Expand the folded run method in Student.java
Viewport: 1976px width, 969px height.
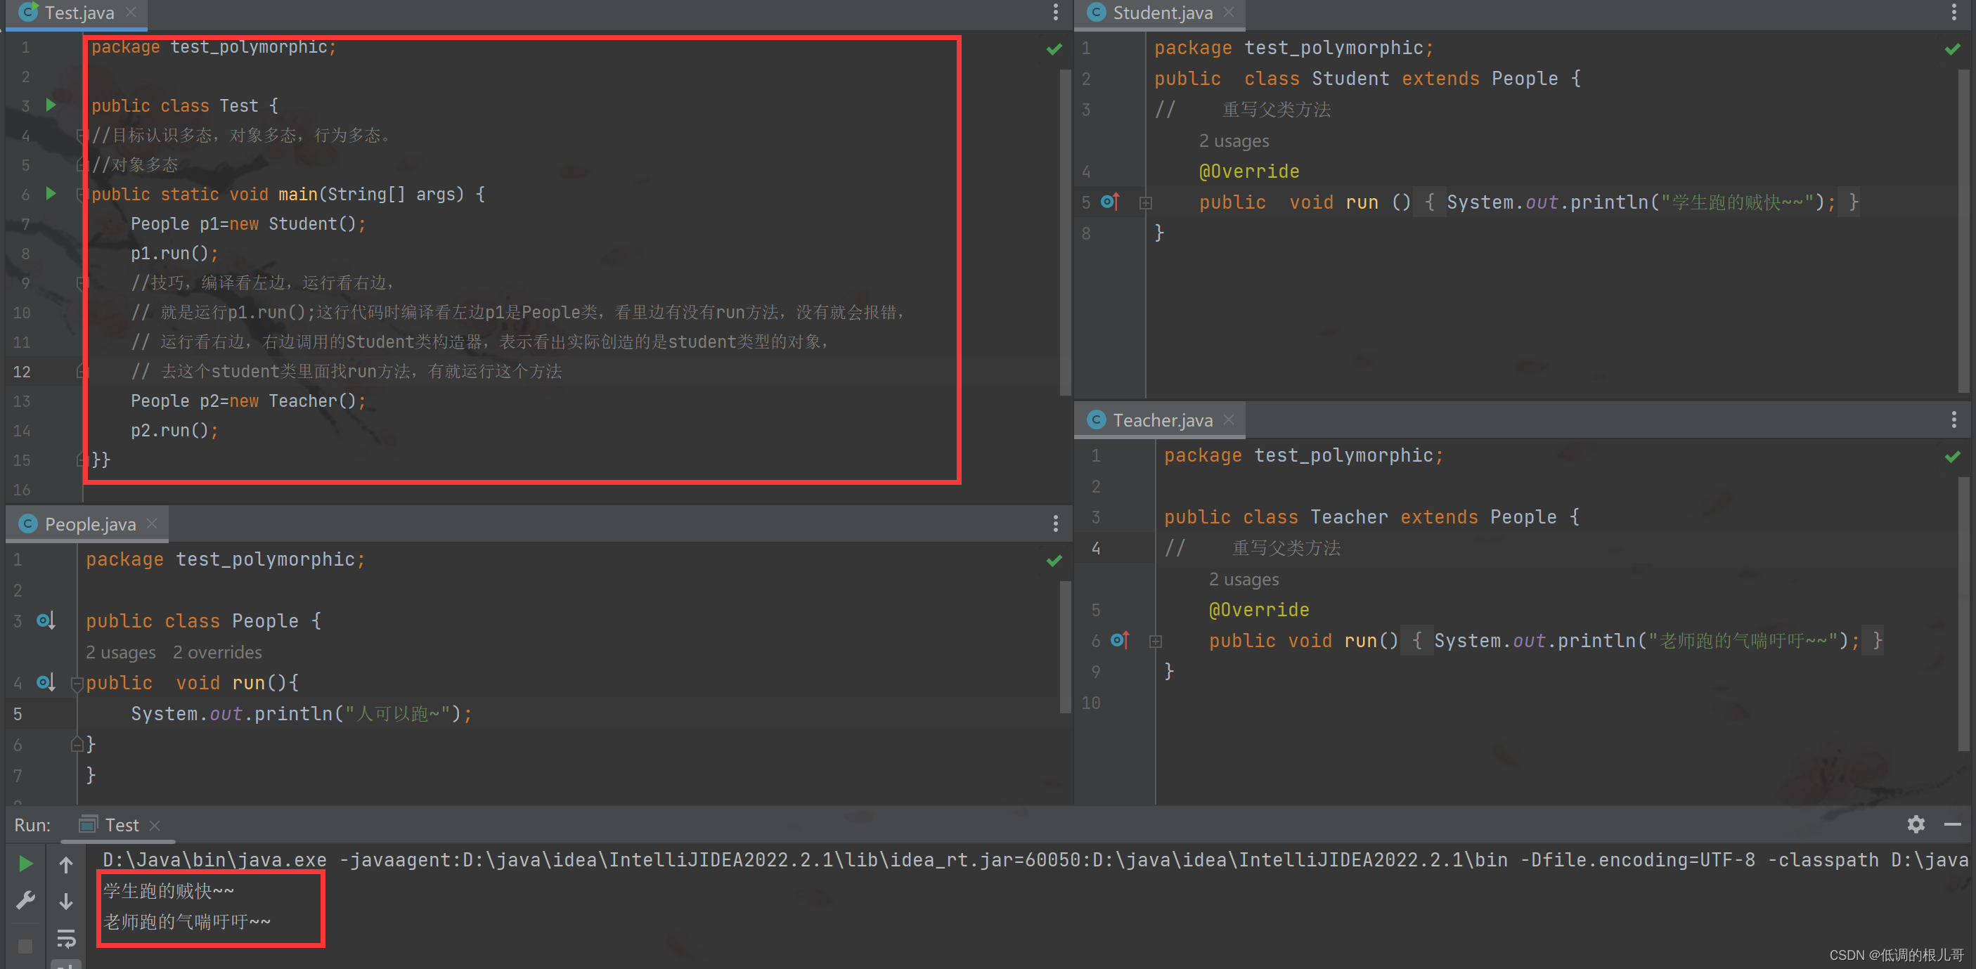coord(1145,202)
